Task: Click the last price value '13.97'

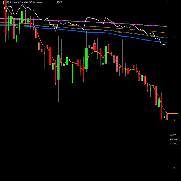Action: 173,135
